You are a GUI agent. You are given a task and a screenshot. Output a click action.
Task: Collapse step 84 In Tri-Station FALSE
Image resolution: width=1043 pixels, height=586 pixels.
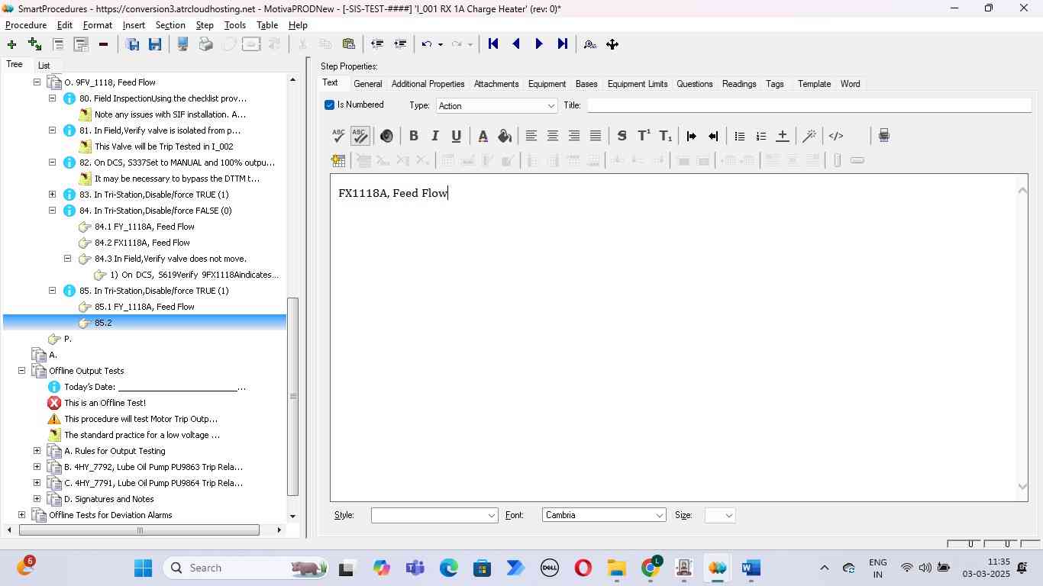52,211
